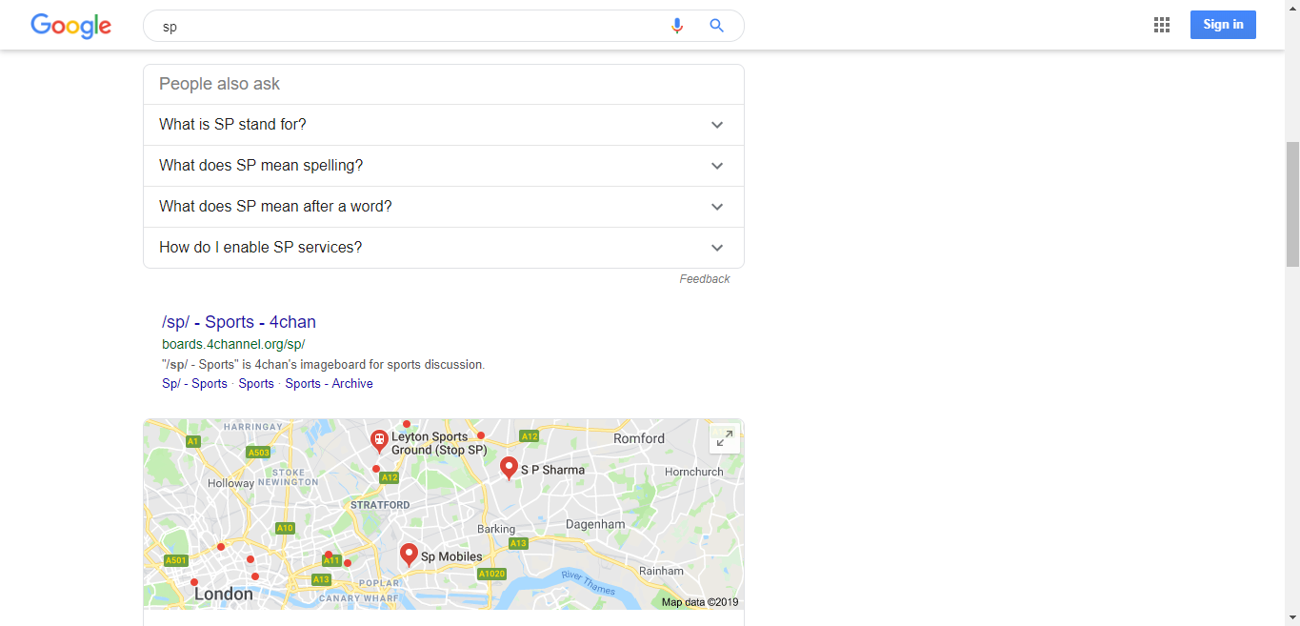Click the blue magnifier search icon
1300x626 pixels.
click(x=717, y=26)
